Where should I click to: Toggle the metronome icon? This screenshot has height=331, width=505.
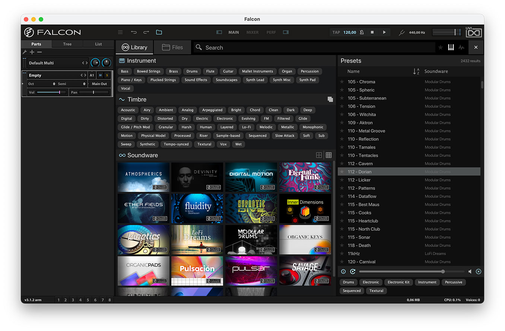click(x=362, y=32)
